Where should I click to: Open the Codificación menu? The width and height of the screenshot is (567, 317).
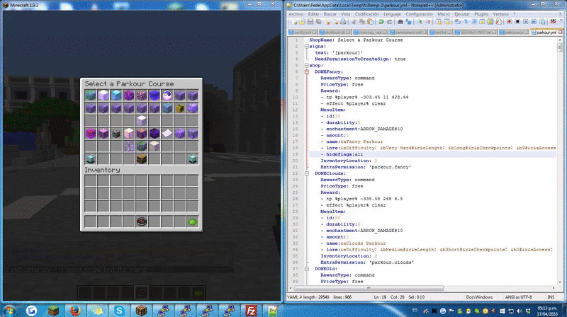click(366, 14)
